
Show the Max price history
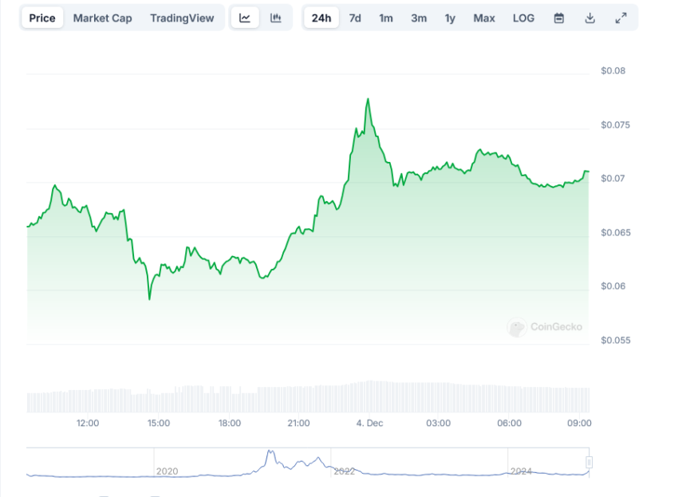click(483, 18)
